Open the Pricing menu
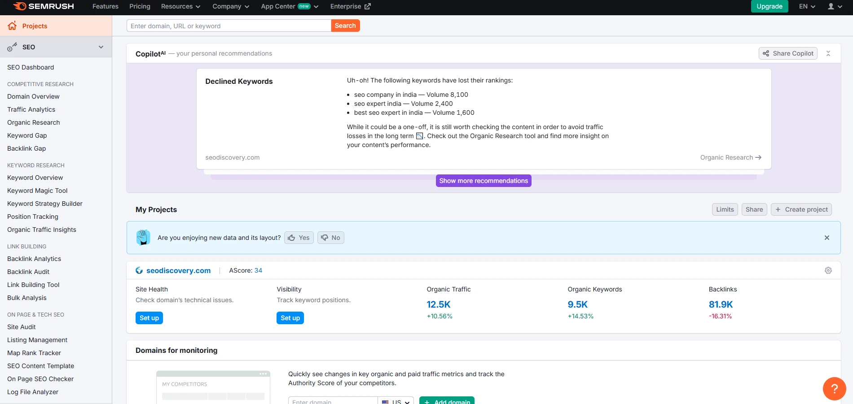The image size is (853, 404). pos(140,6)
